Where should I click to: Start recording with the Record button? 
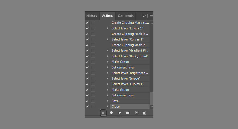pos(112,113)
